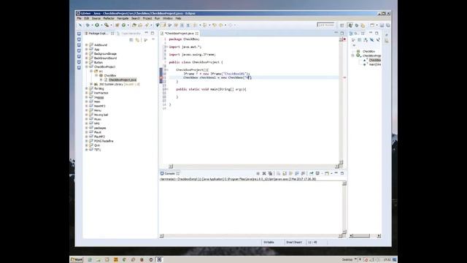
Task: Click the New Java Class green C icon
Action: (123, 26)
